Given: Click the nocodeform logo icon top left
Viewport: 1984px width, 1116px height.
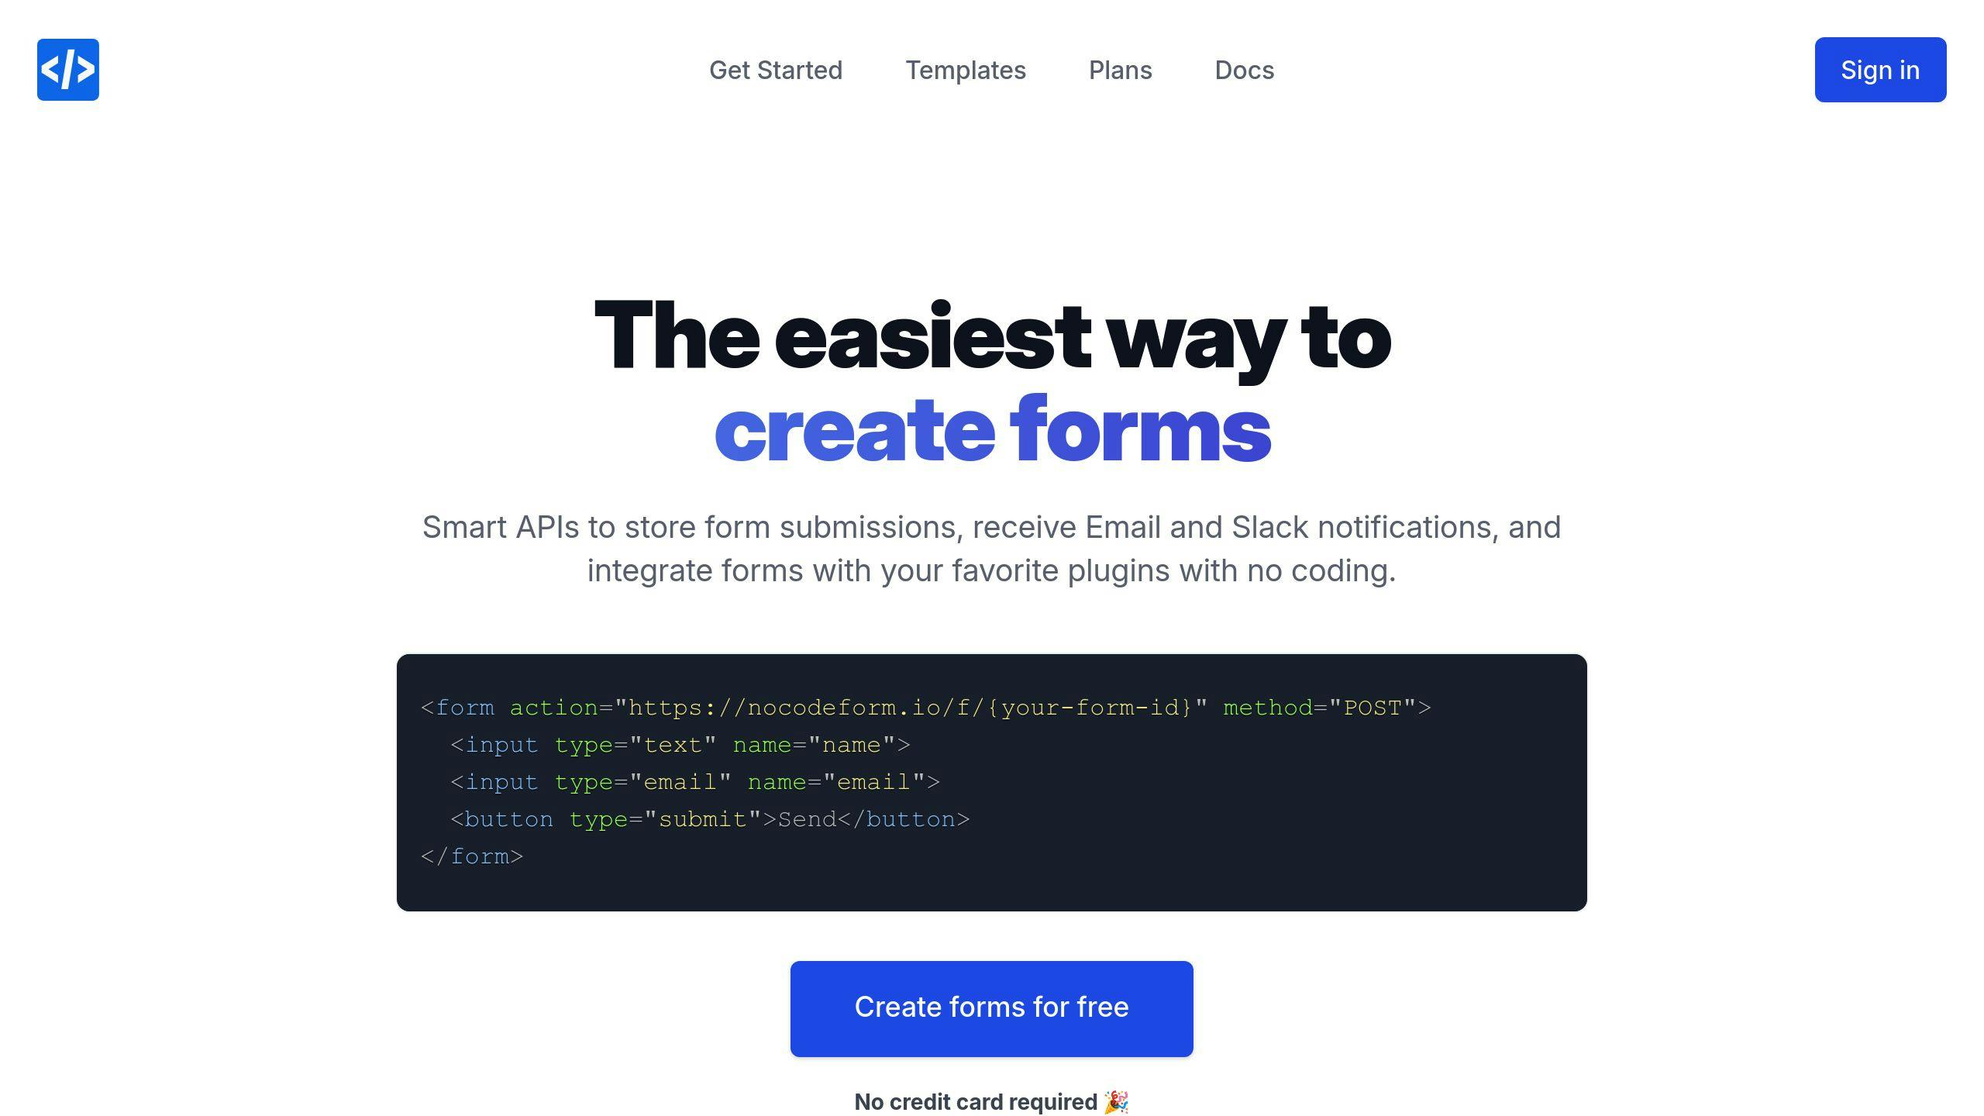Looking at the screenshot, I should coord(68,70).
